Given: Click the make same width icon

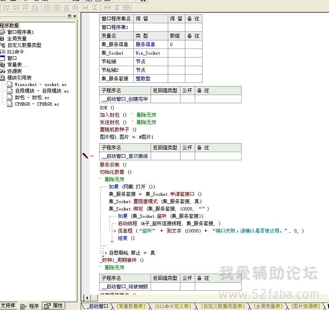Looking at the screenshot, I should pos(107,8).
